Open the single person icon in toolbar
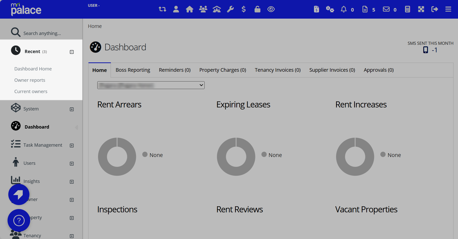The width and height of the screenshot is (458, 239). (x=176, y=9)
